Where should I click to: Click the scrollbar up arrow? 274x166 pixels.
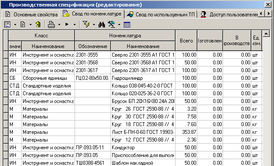pos(266,33)
